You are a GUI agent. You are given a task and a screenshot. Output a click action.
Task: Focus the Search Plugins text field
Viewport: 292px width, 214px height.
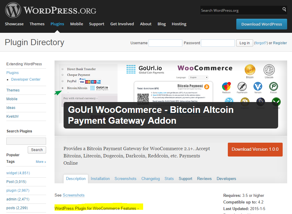tap(26, 141)
